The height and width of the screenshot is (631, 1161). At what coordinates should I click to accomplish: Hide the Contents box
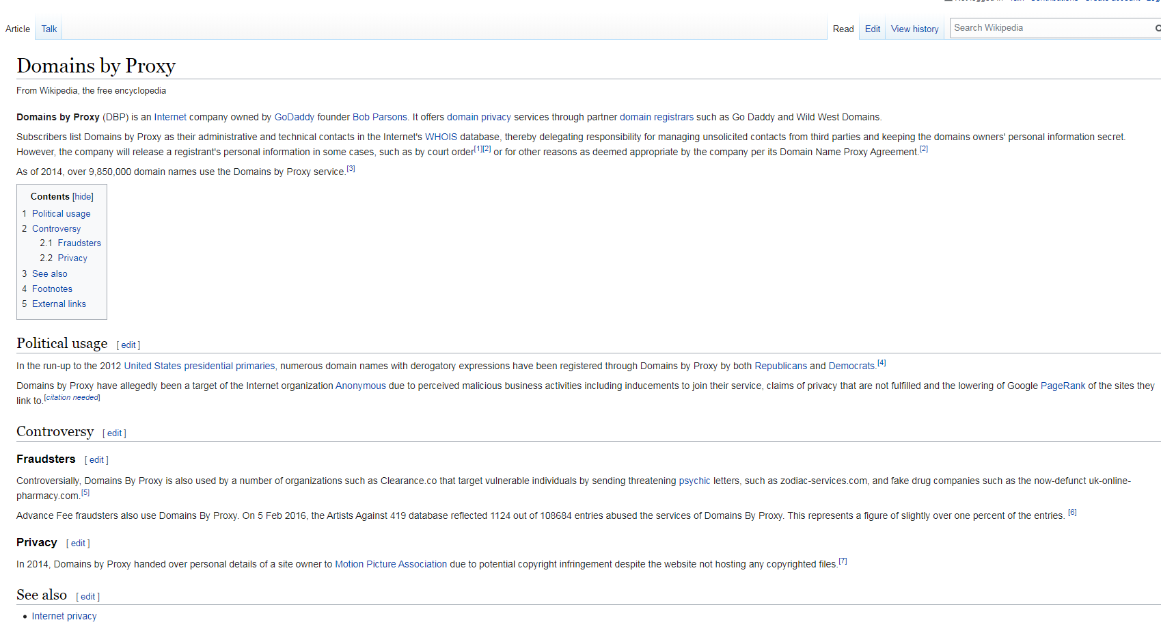click(x=83, y=197)
